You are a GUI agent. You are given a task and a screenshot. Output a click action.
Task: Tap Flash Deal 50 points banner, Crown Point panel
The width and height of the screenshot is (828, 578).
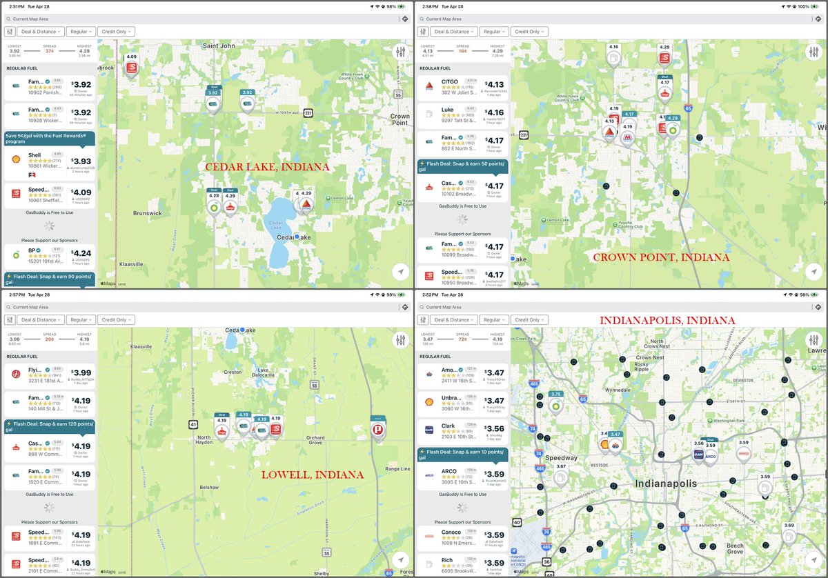click(x=462, y=167)
